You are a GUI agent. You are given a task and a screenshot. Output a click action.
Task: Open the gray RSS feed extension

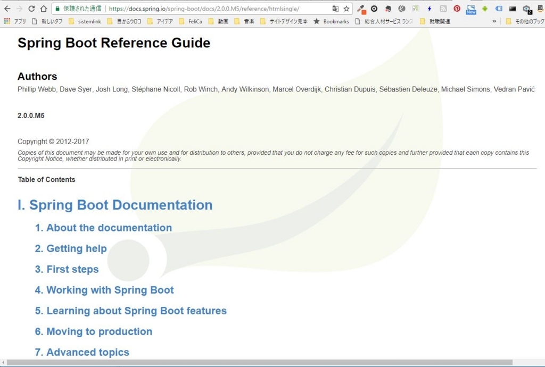click(443, 9)
